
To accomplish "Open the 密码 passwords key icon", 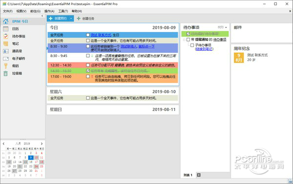I will point(5,66).
